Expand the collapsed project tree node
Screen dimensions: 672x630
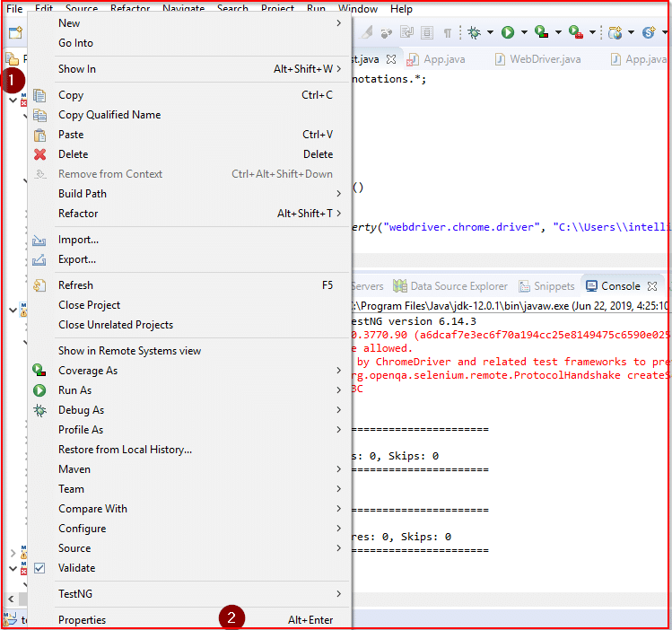pos(13,554)
